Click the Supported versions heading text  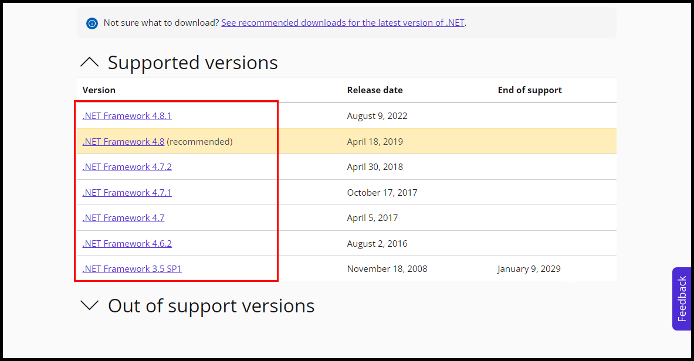192,62
